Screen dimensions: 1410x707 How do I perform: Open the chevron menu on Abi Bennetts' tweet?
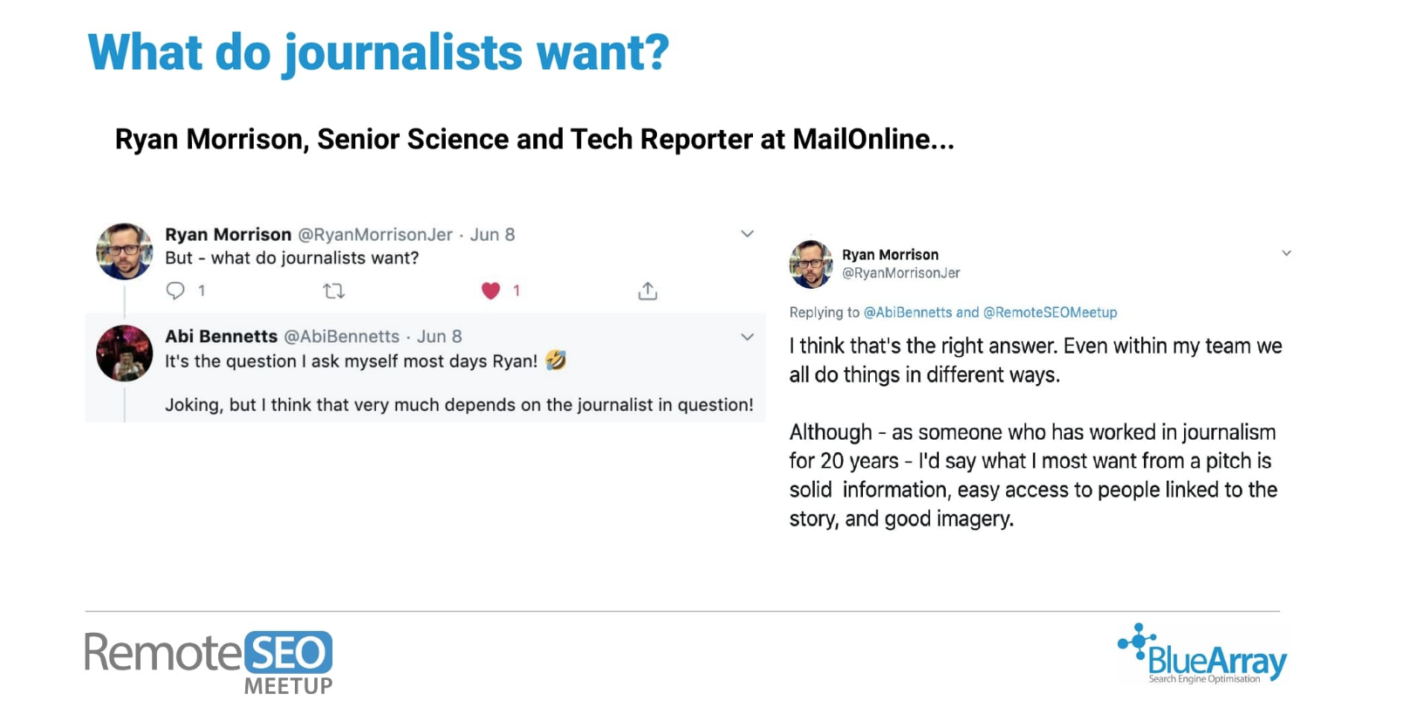(x=747, y=337)
